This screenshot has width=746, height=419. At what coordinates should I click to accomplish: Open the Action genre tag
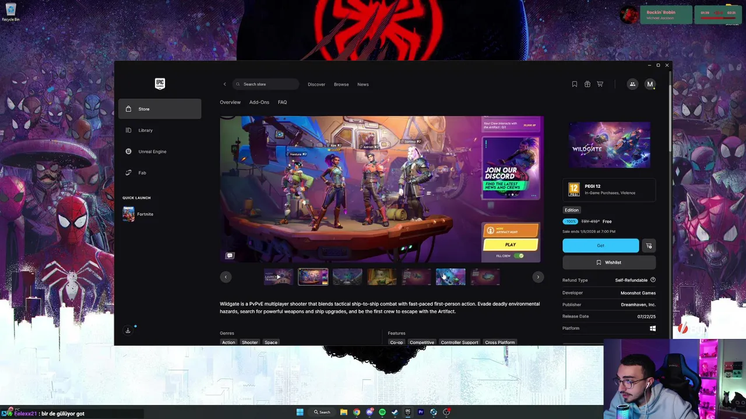coord(228,342)
